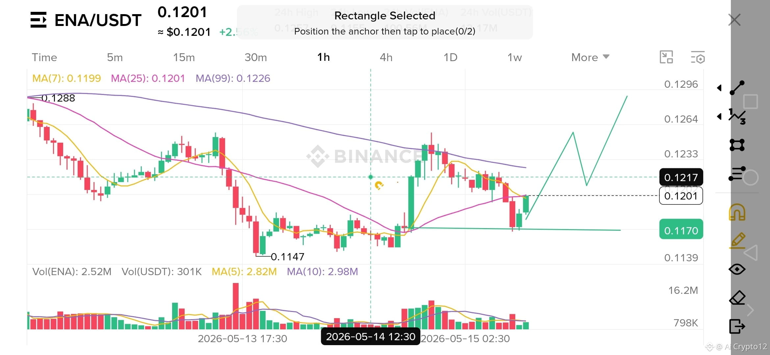Click the 0.1170 green price label

pyautogui.click(x=681, y=230)
